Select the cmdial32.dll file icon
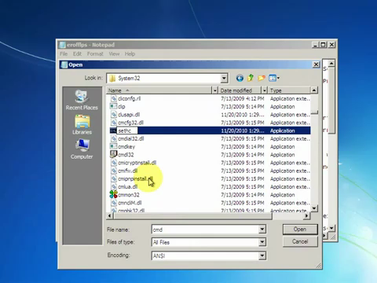 click(113, 138)
